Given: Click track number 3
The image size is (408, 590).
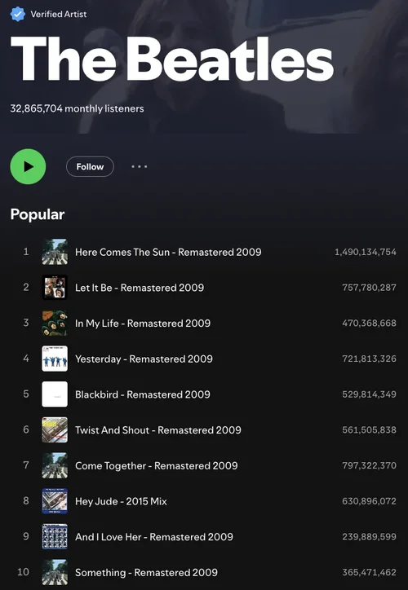Looking at the screenshot, I should (26, 323).
